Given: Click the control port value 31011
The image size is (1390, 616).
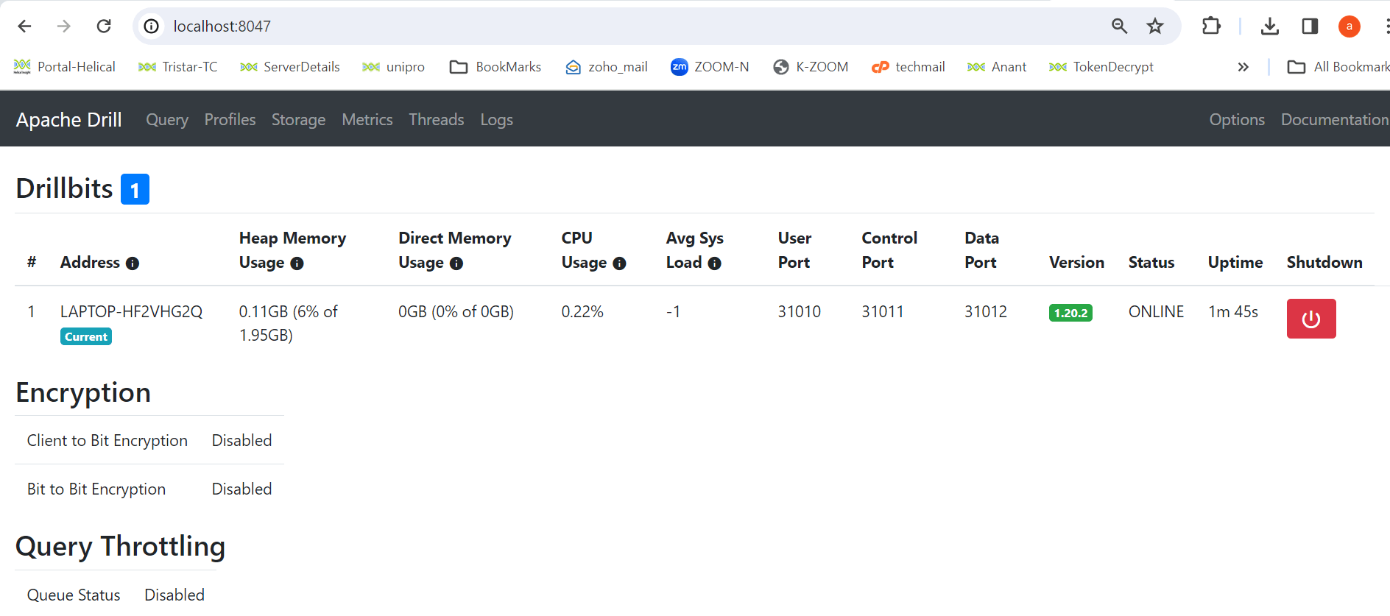Looking at the screenshot, I should 883,311.
